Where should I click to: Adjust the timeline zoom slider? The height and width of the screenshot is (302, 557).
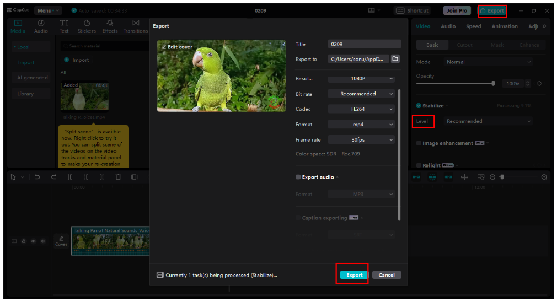coord(502,177)
